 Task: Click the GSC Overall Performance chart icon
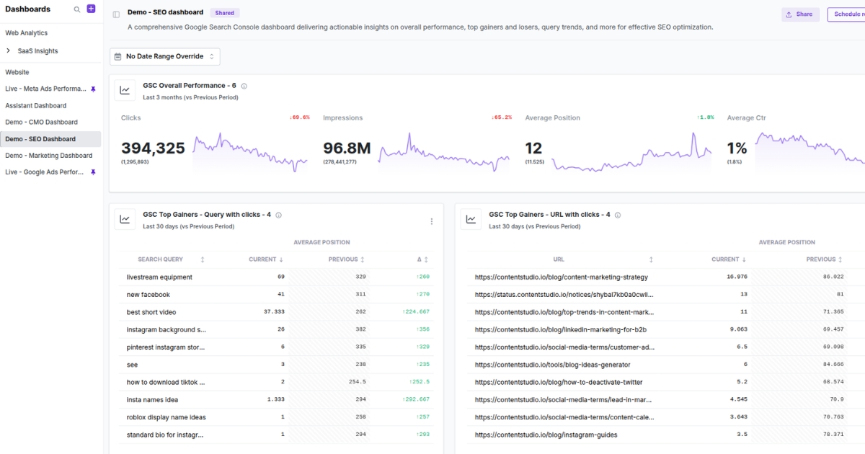click(x=125, y=89)
